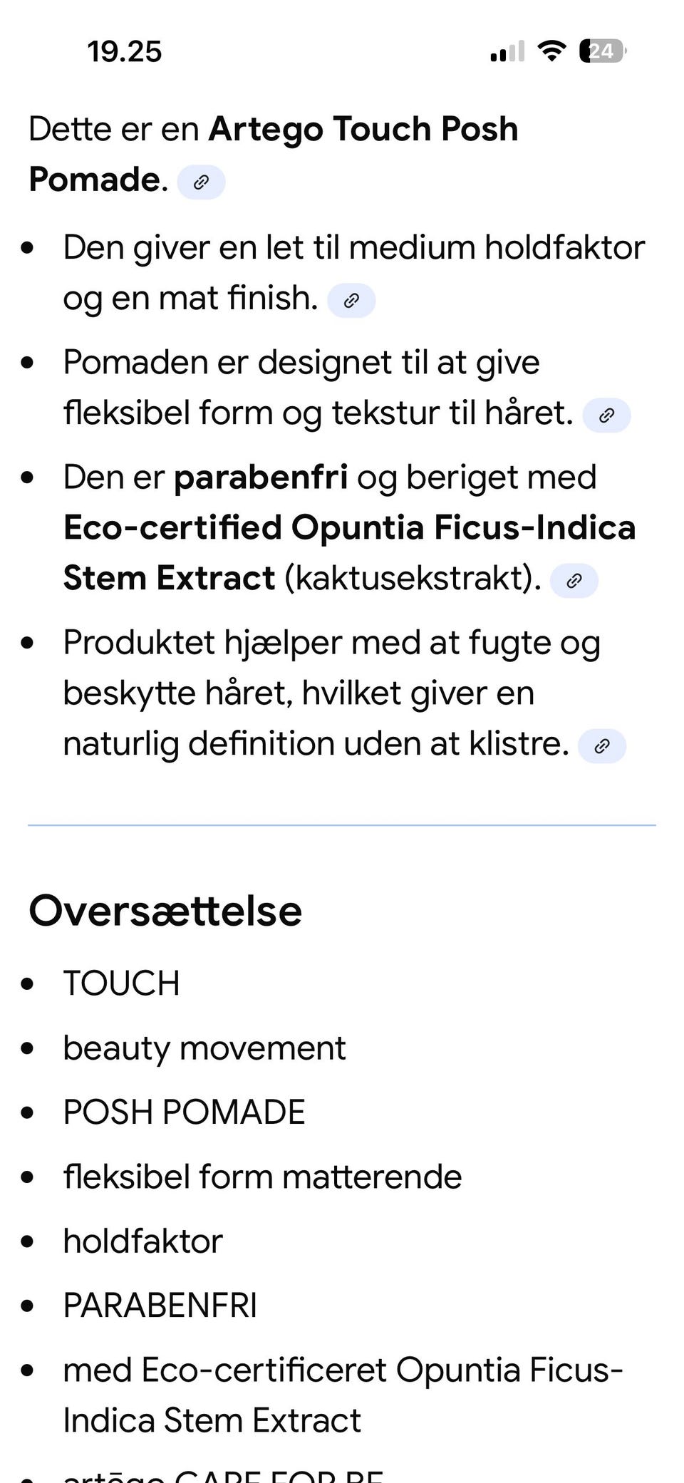Tap link chip after "tekstur til håret"

coord(606,415)
